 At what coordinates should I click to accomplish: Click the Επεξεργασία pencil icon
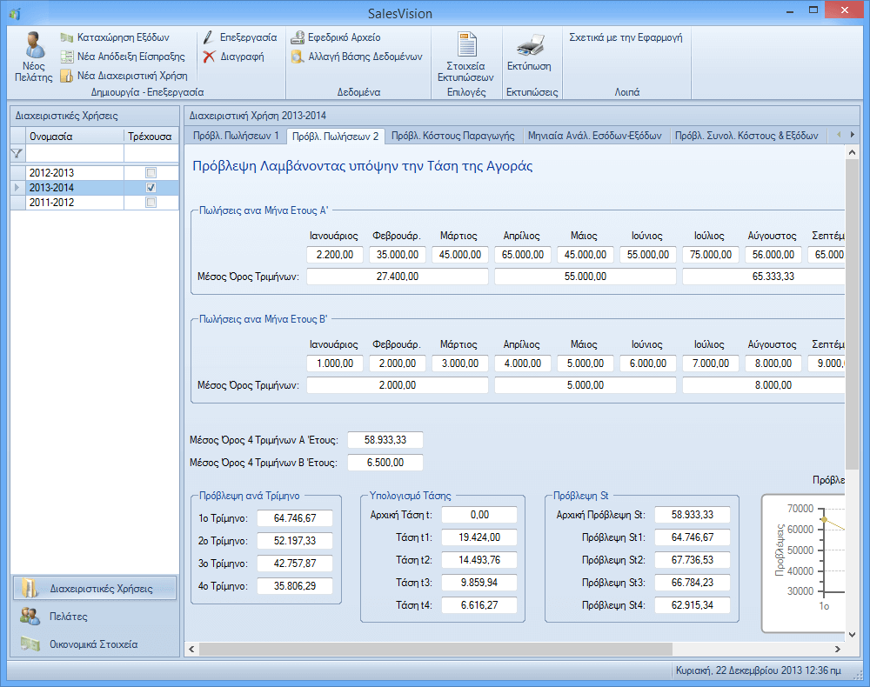(x=209, y=38)
